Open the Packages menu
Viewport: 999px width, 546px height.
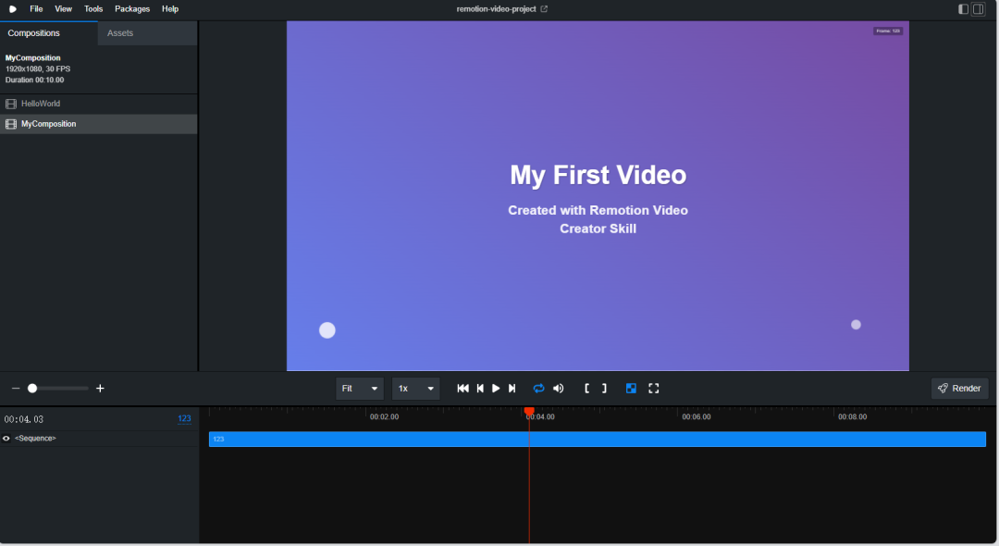[132, 8]
